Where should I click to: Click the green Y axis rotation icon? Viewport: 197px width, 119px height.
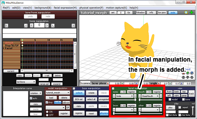[x=187, y=73]
